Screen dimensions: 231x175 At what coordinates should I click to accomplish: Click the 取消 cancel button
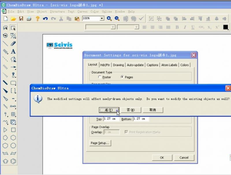click(x=153, y=110)
